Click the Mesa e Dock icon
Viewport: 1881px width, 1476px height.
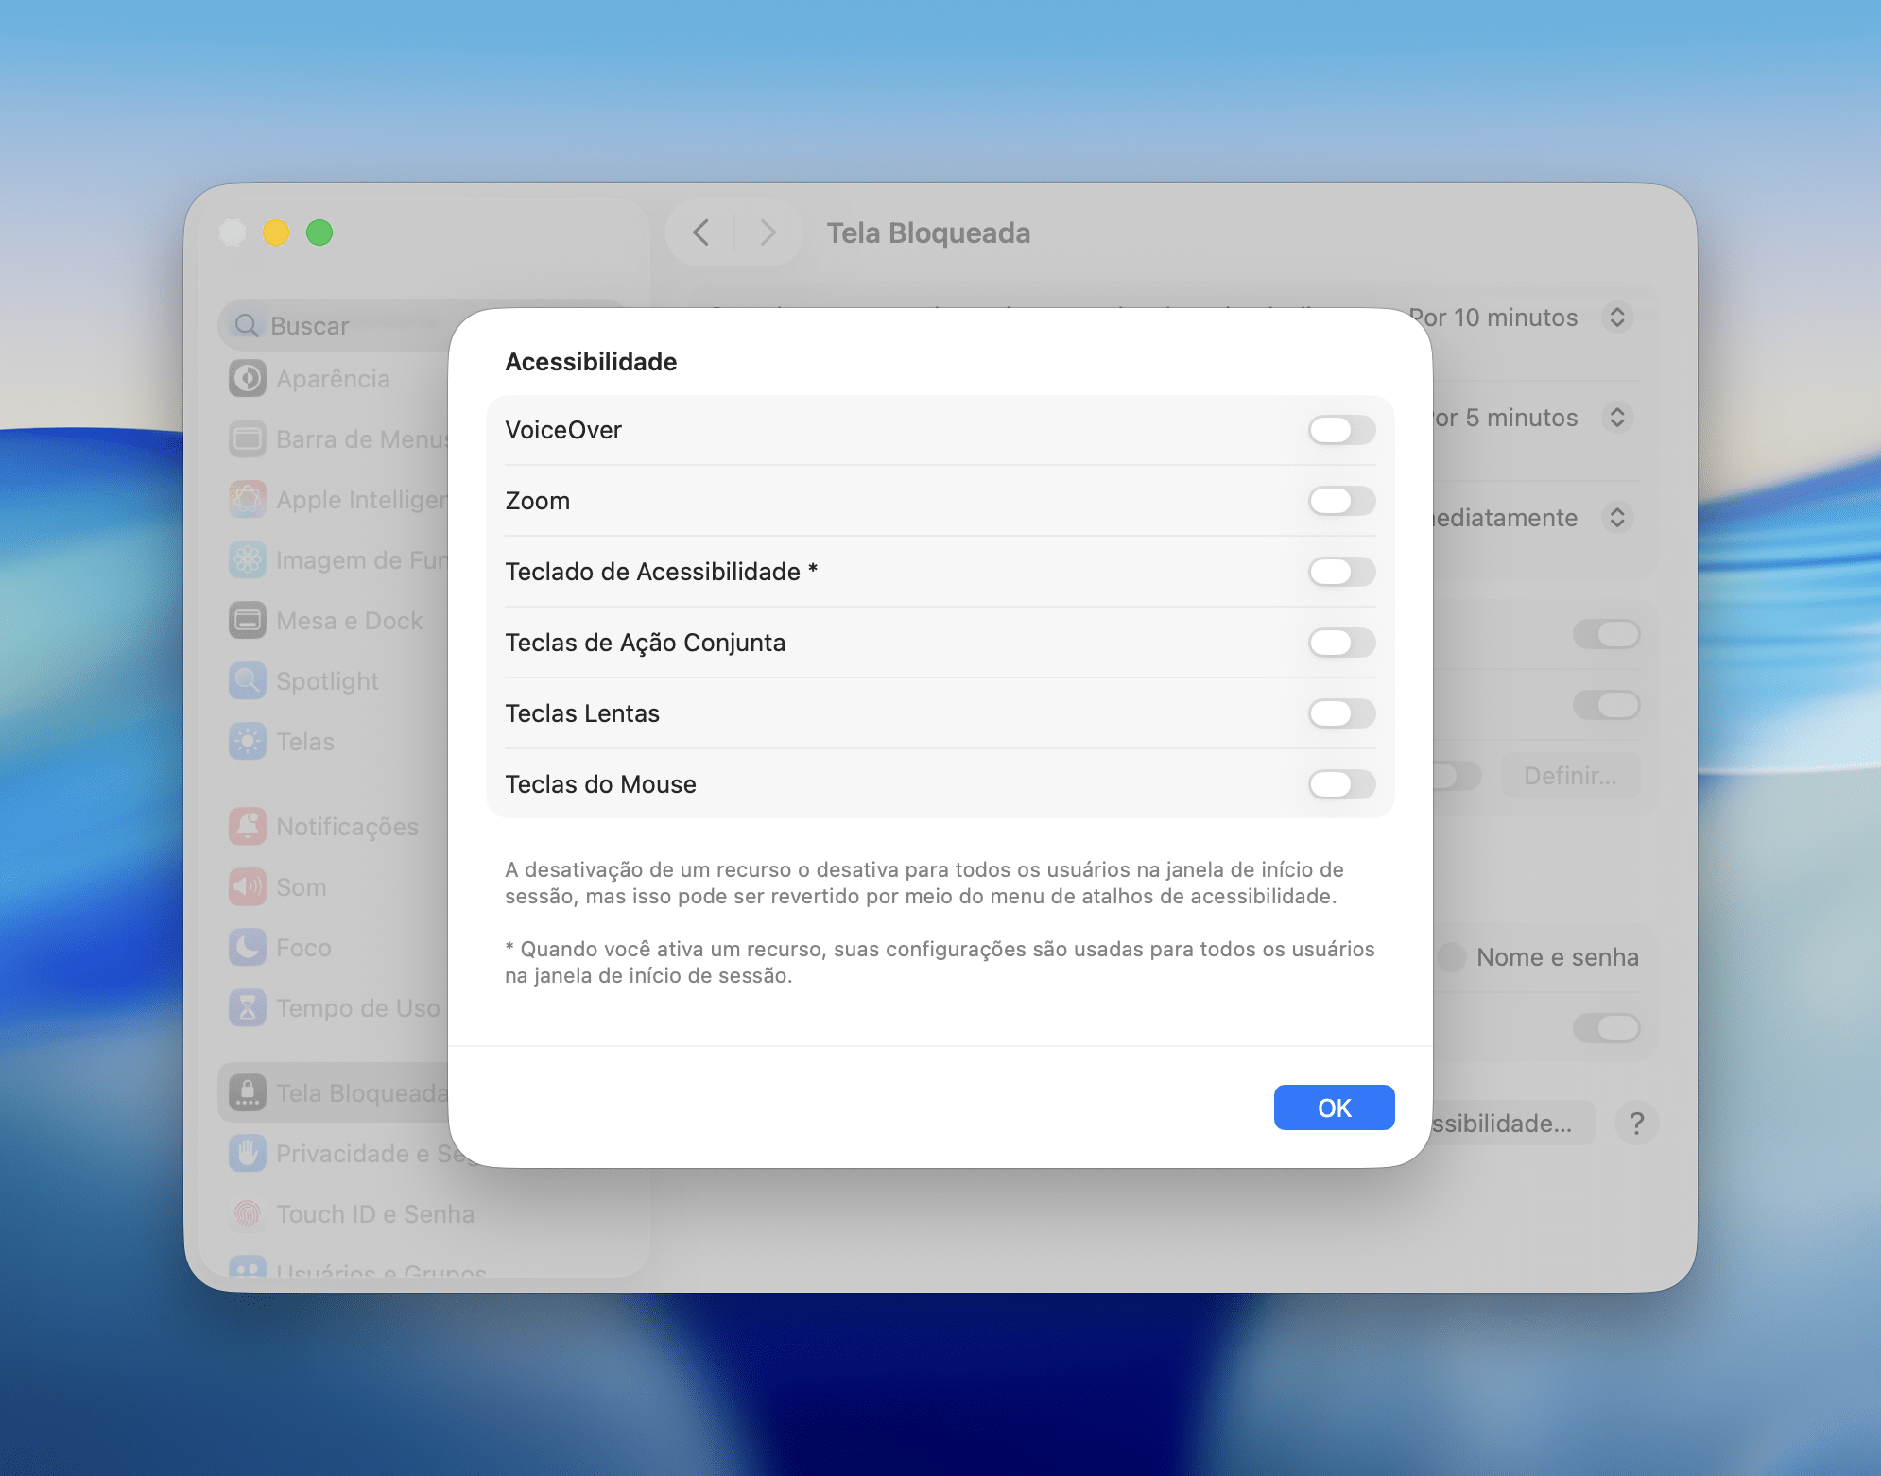247,620
